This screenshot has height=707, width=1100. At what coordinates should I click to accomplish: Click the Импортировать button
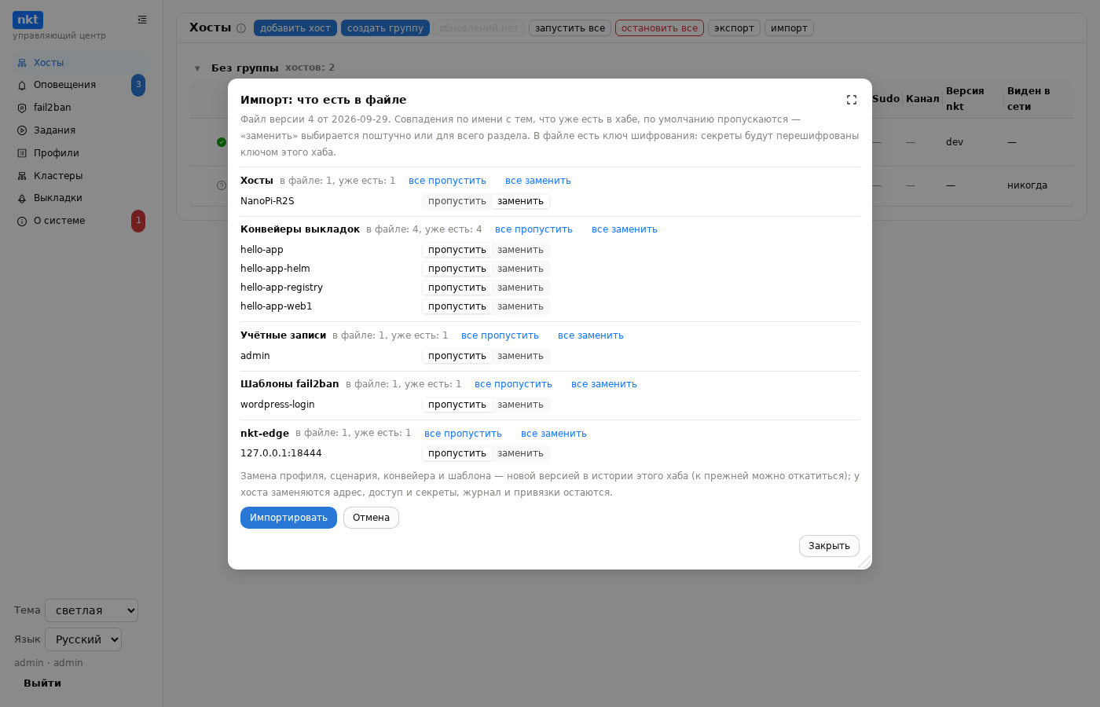click(x=288, y=518)
